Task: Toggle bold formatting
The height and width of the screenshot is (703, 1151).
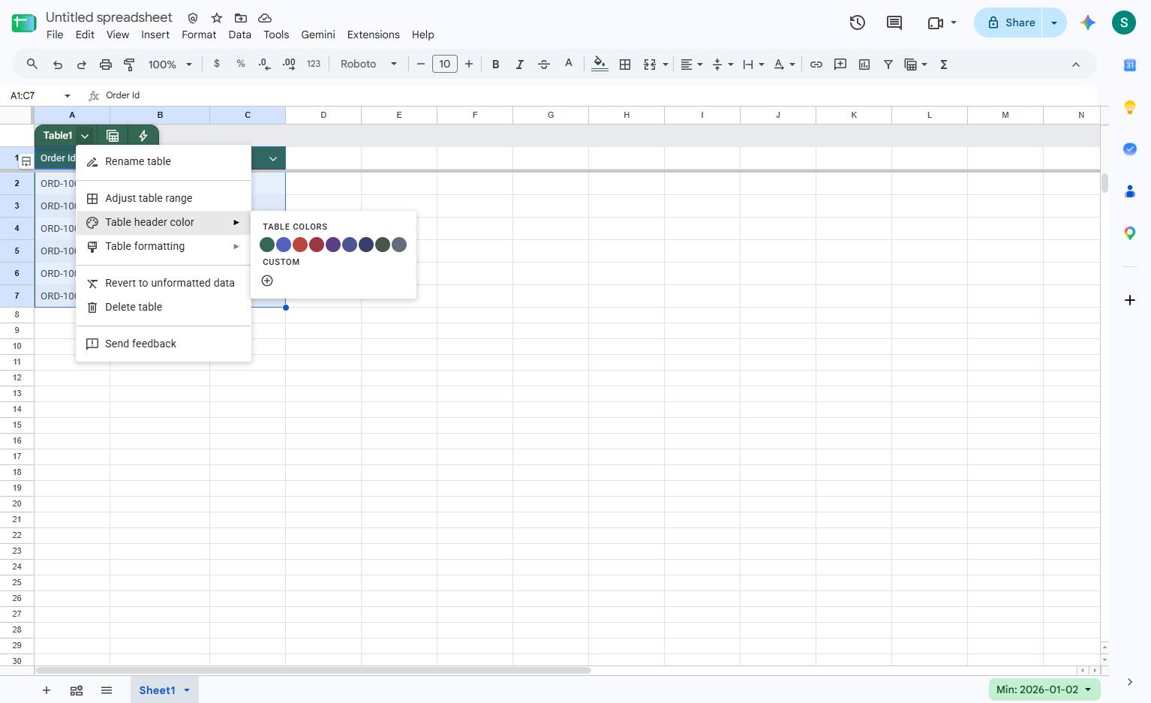Action: [495, 65]
